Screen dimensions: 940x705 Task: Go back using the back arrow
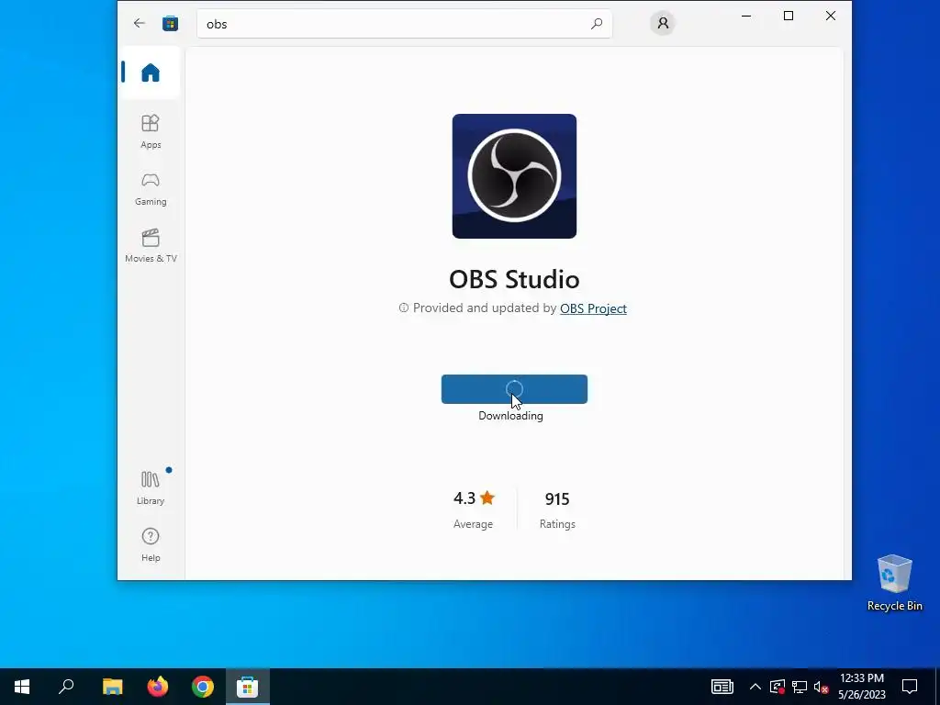click(140, 23)
